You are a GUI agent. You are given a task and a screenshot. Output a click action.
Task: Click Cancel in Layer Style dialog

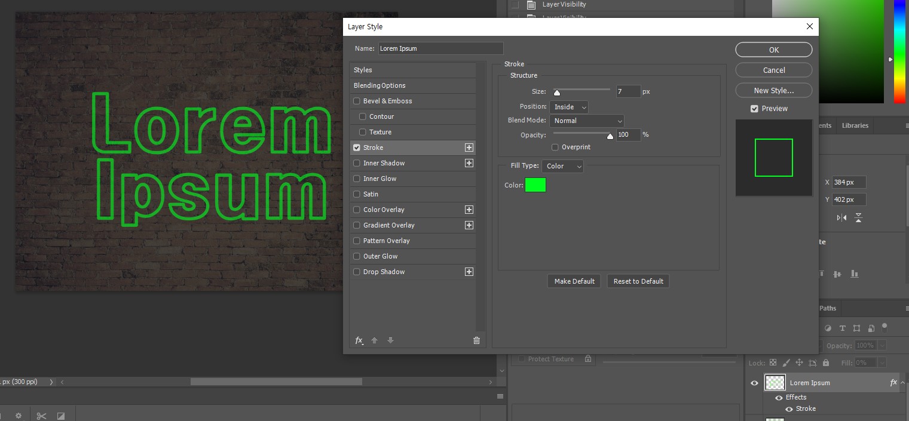[x=774, y=70]
